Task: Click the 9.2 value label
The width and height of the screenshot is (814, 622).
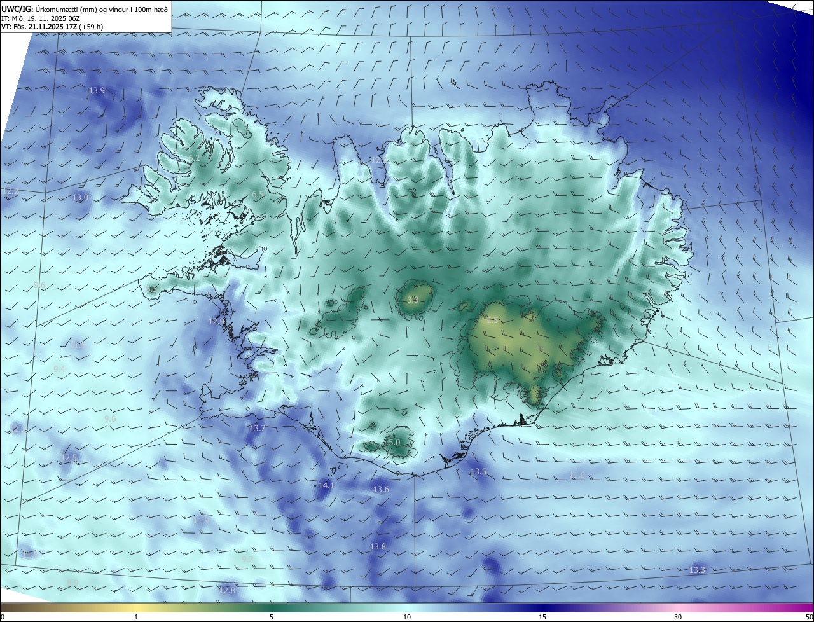Action: pos(247,559)
